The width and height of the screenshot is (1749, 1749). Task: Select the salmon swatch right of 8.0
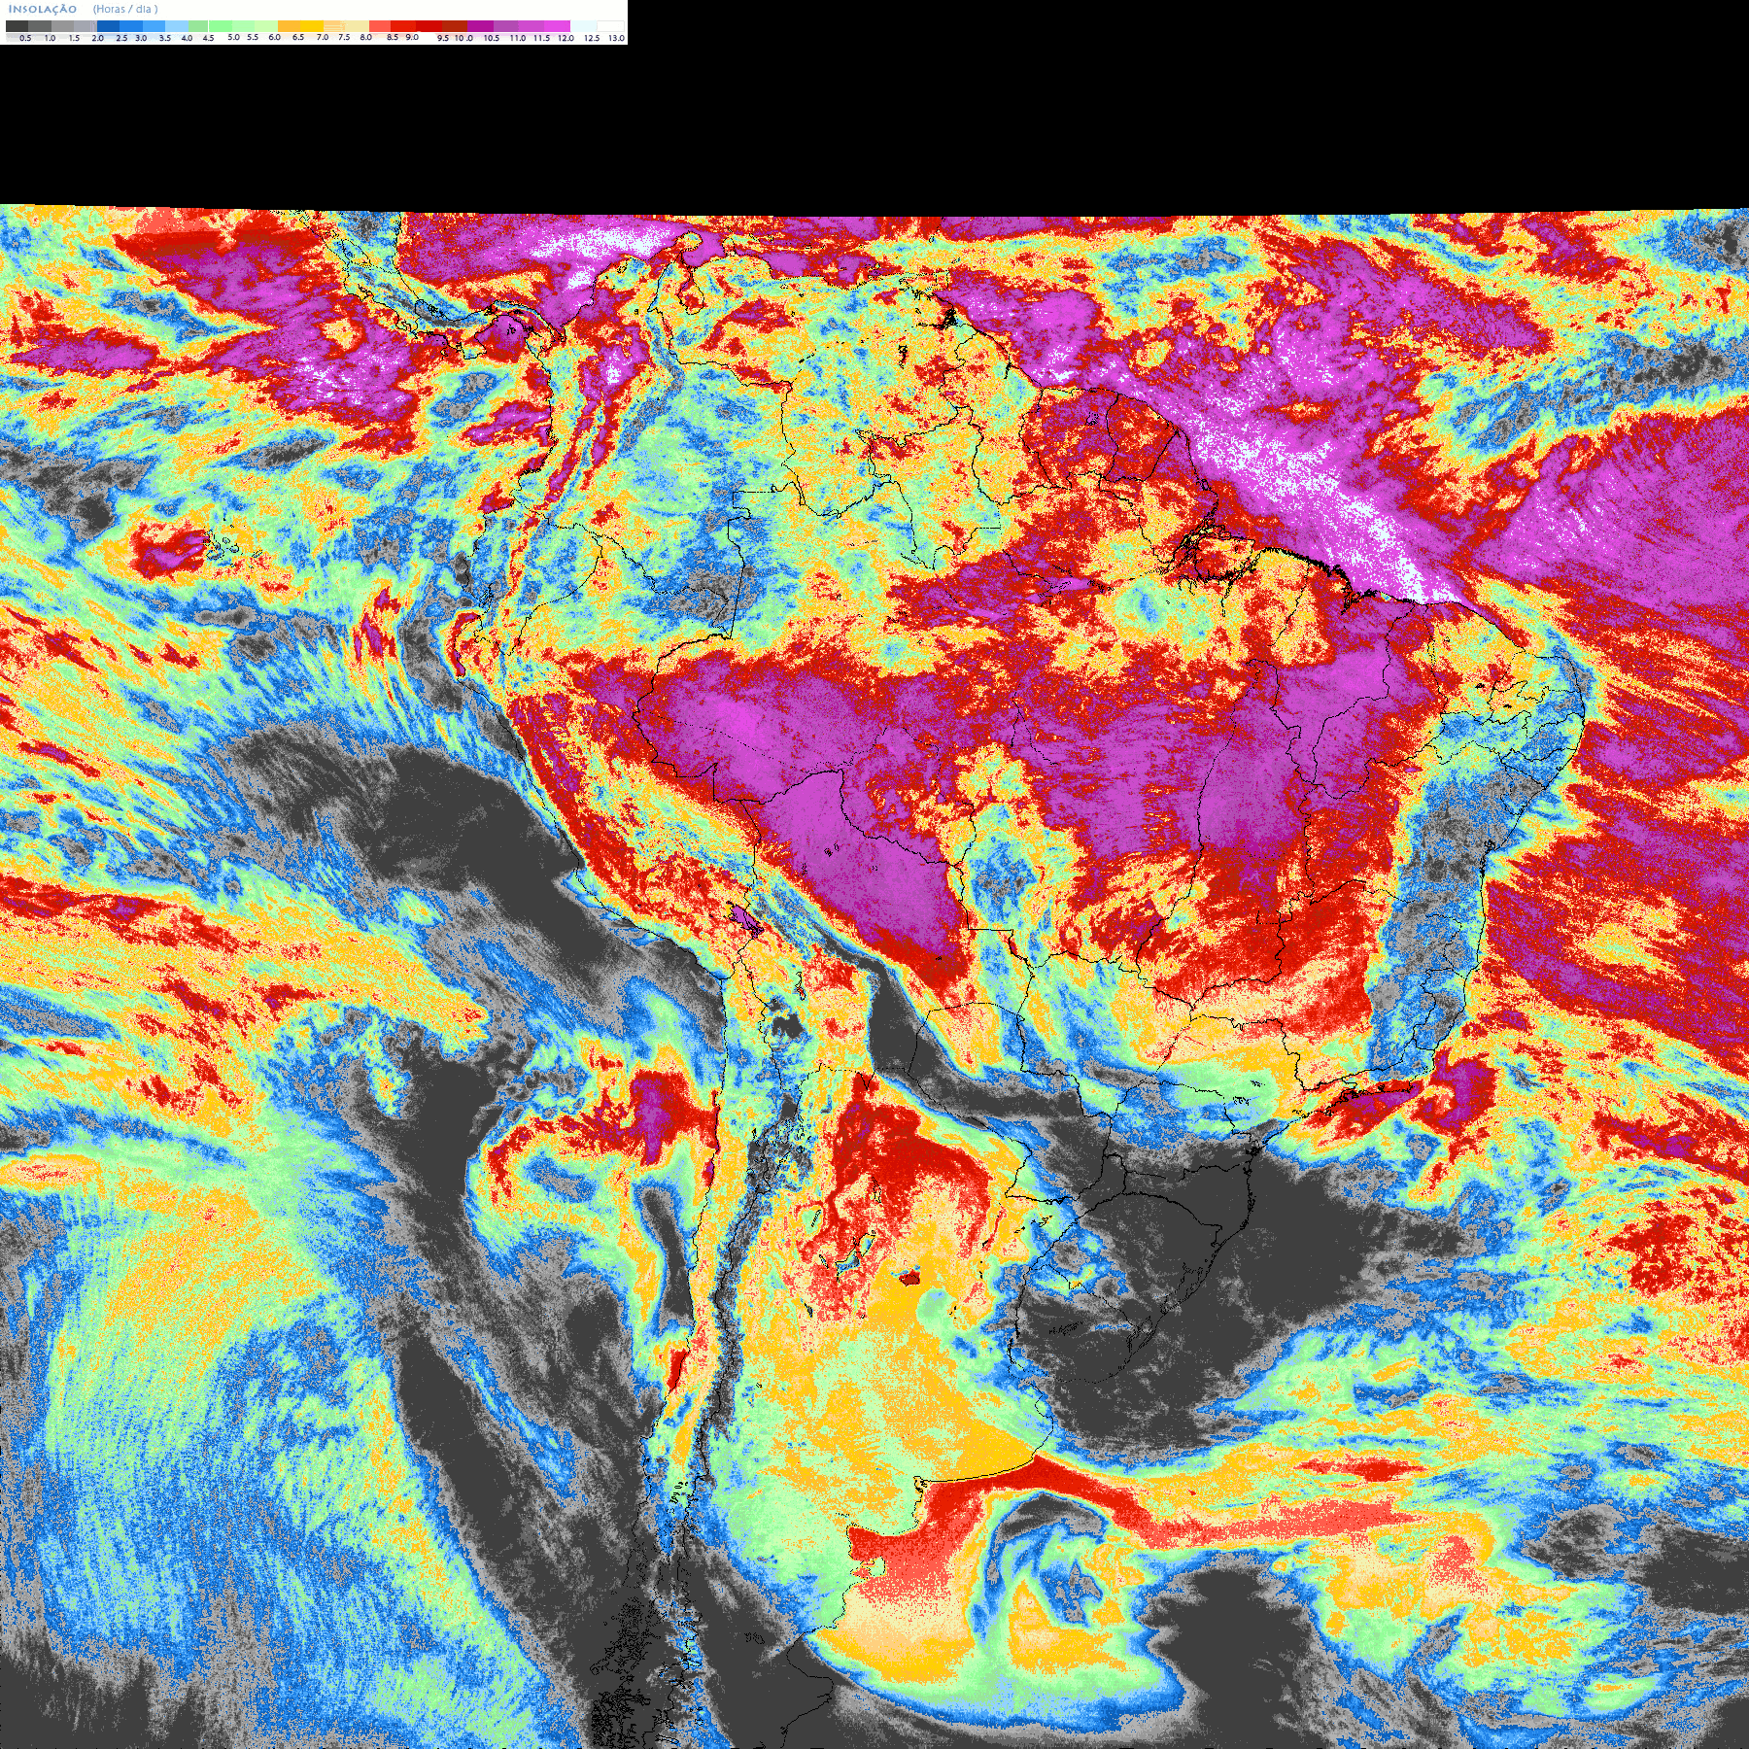click(x=380, y=26)
